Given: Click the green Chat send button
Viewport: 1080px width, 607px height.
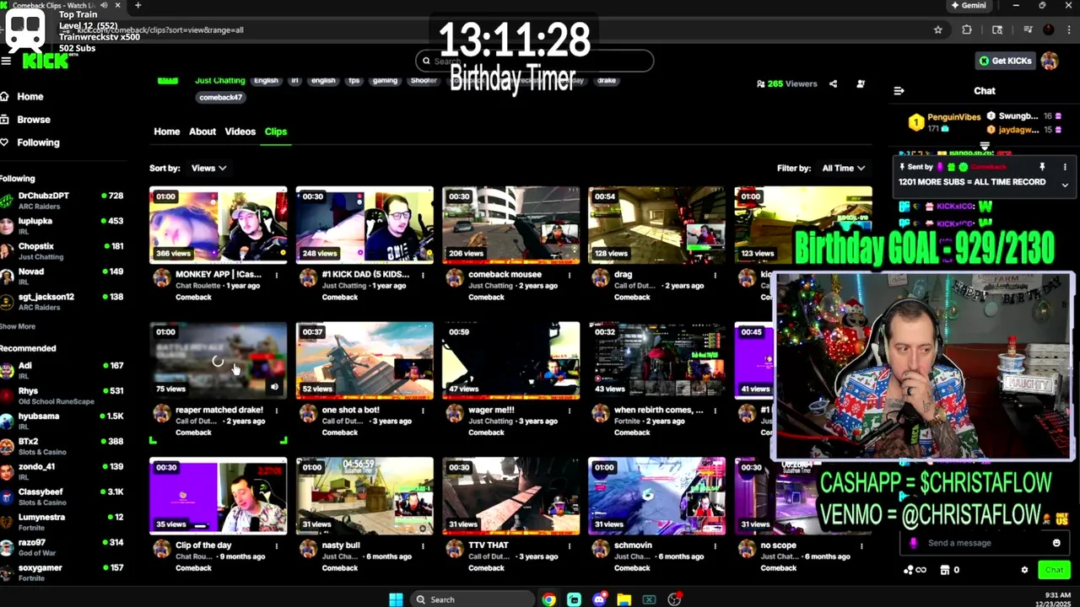Looking at the screenshot, I should point(1054,570).
